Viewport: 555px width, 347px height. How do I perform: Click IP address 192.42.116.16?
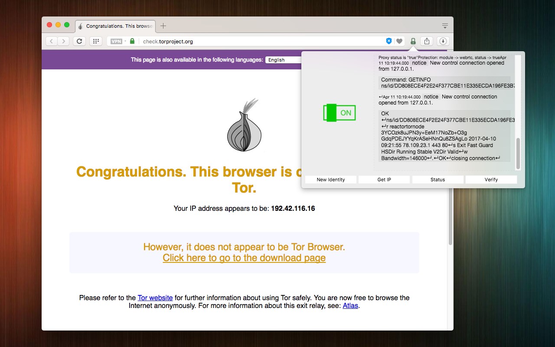(x=293, y=208)
